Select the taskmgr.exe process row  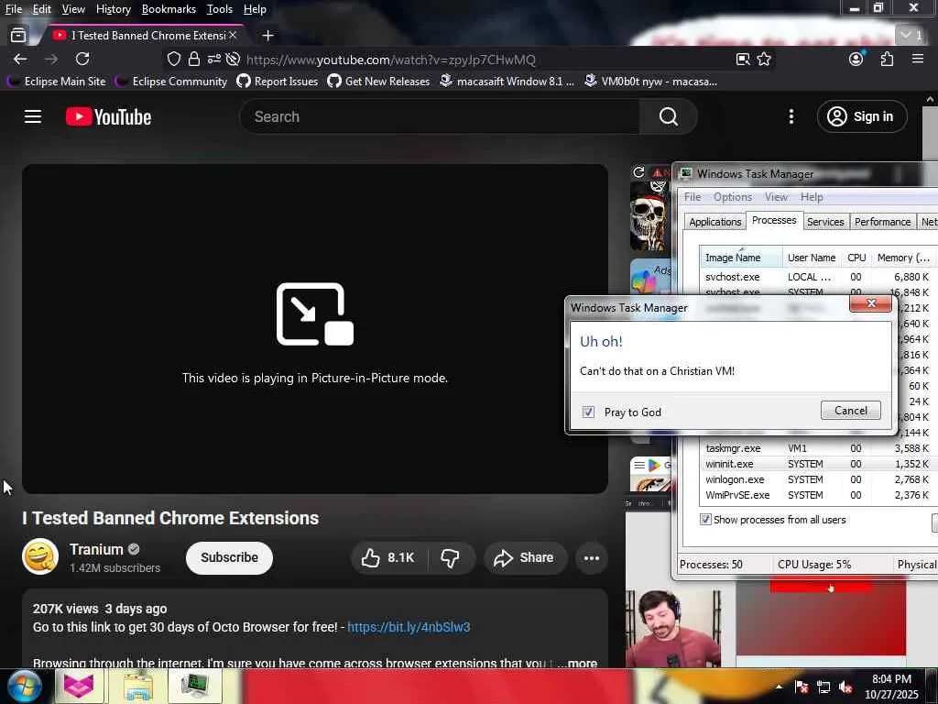(x=816, y=448)
